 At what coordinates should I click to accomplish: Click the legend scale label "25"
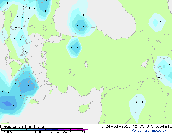(x=53, y=132)
